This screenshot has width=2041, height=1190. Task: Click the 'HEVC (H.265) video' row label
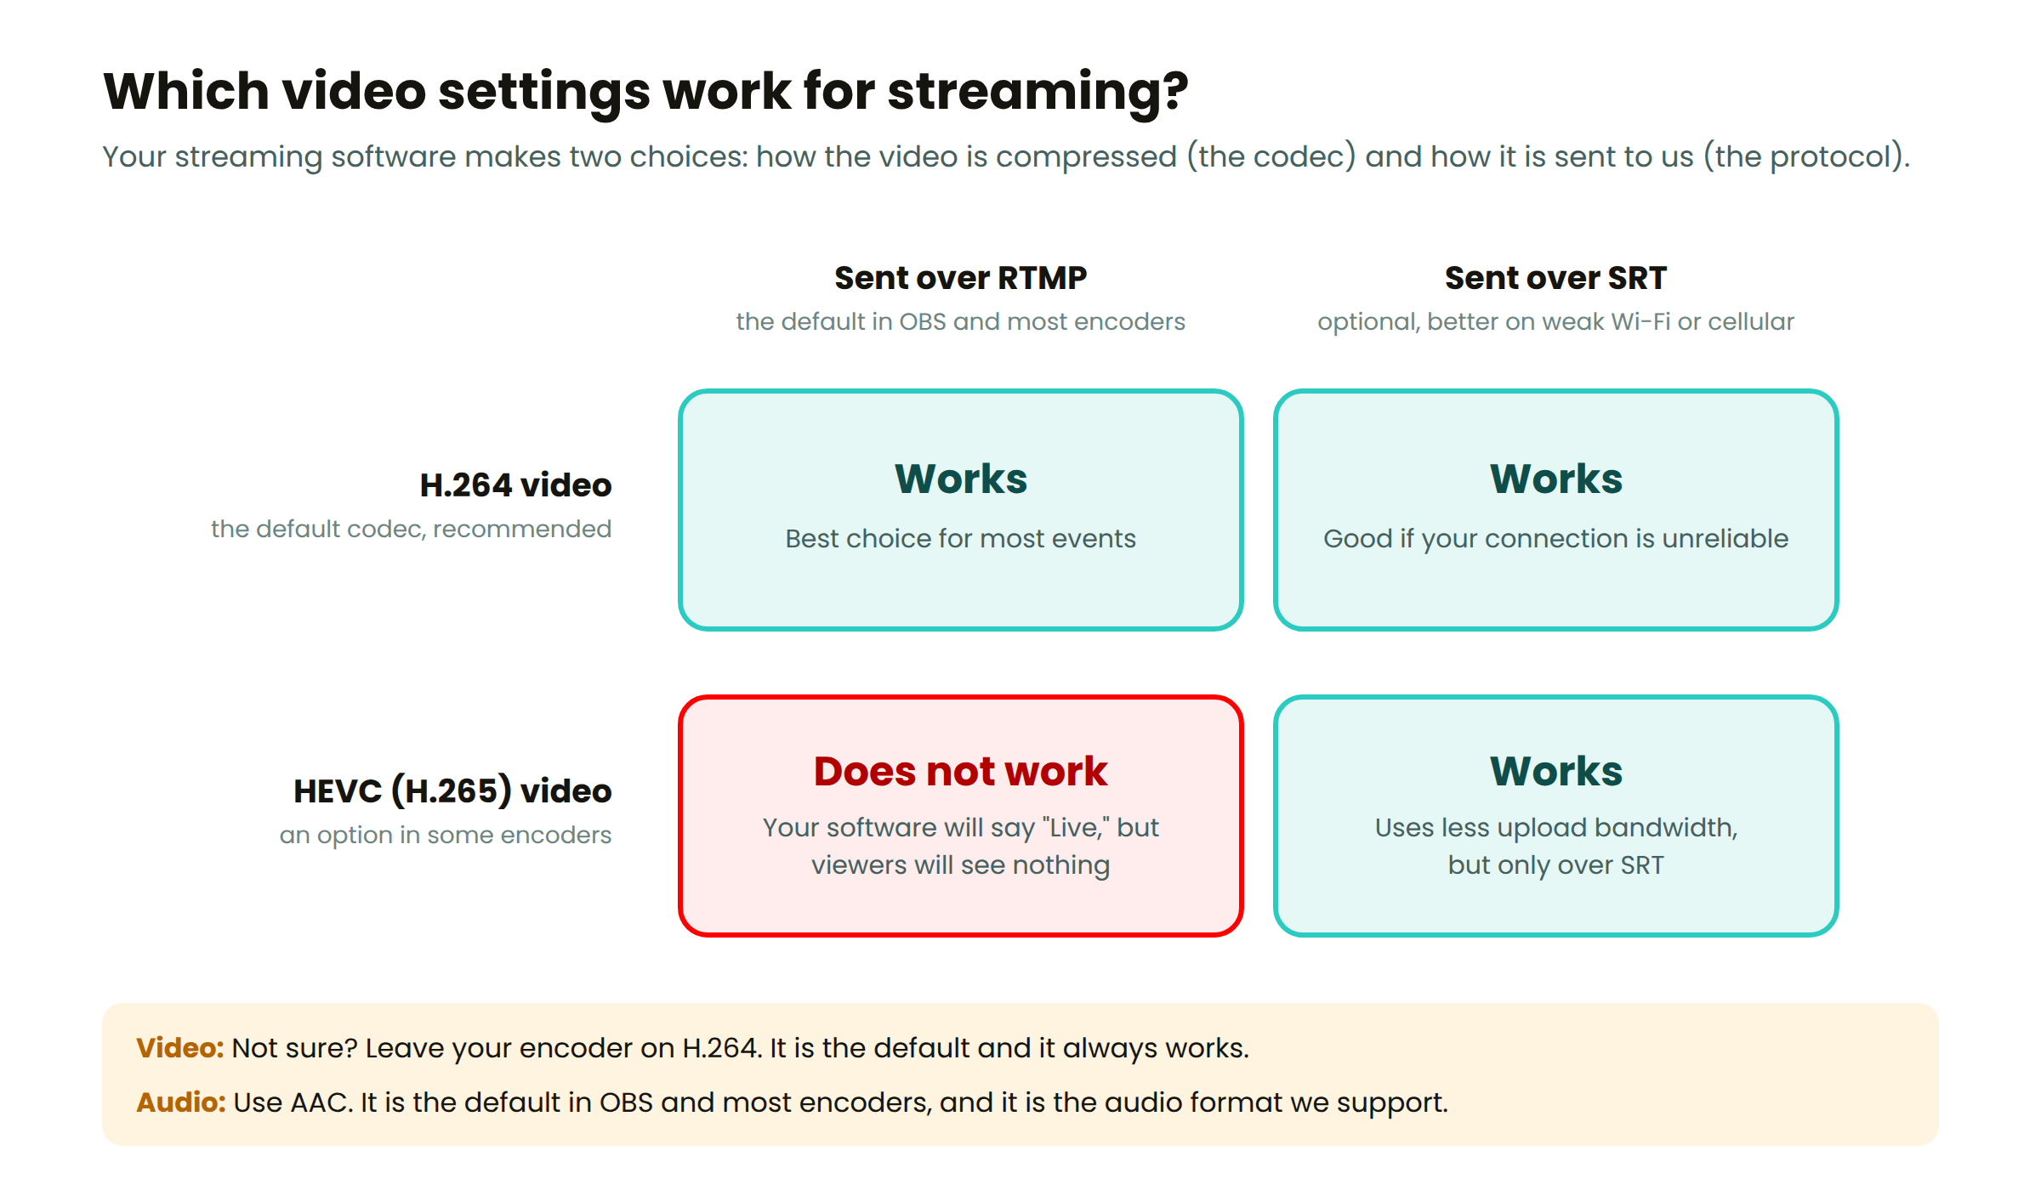click(452, 791)
